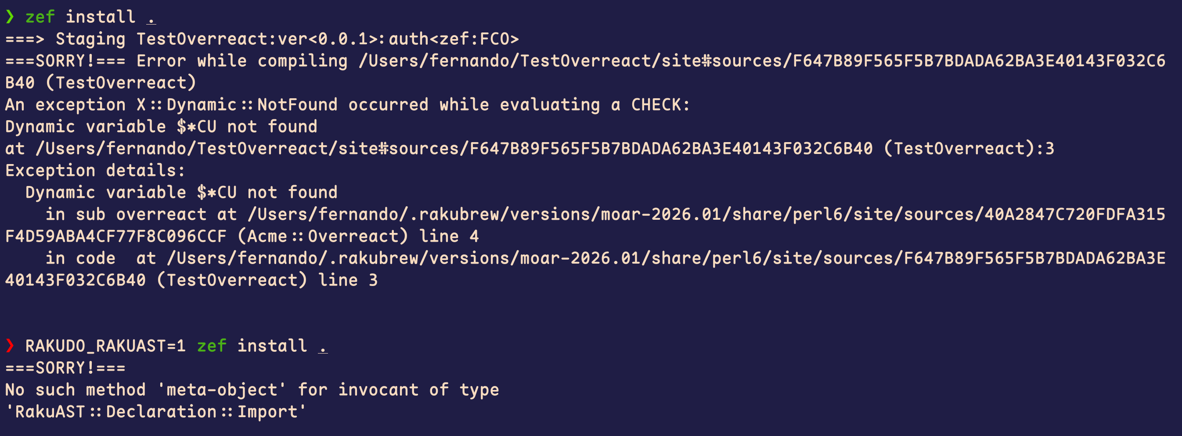Click the underlined dot after the first install

pos(151,18)
